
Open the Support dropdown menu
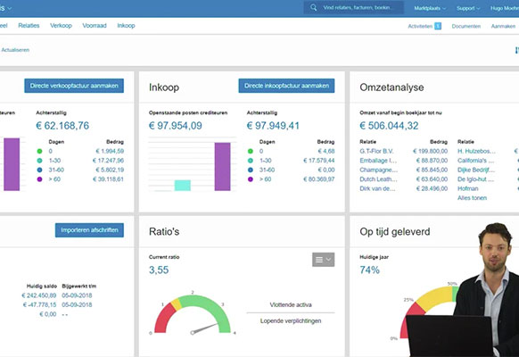point(468,8)
